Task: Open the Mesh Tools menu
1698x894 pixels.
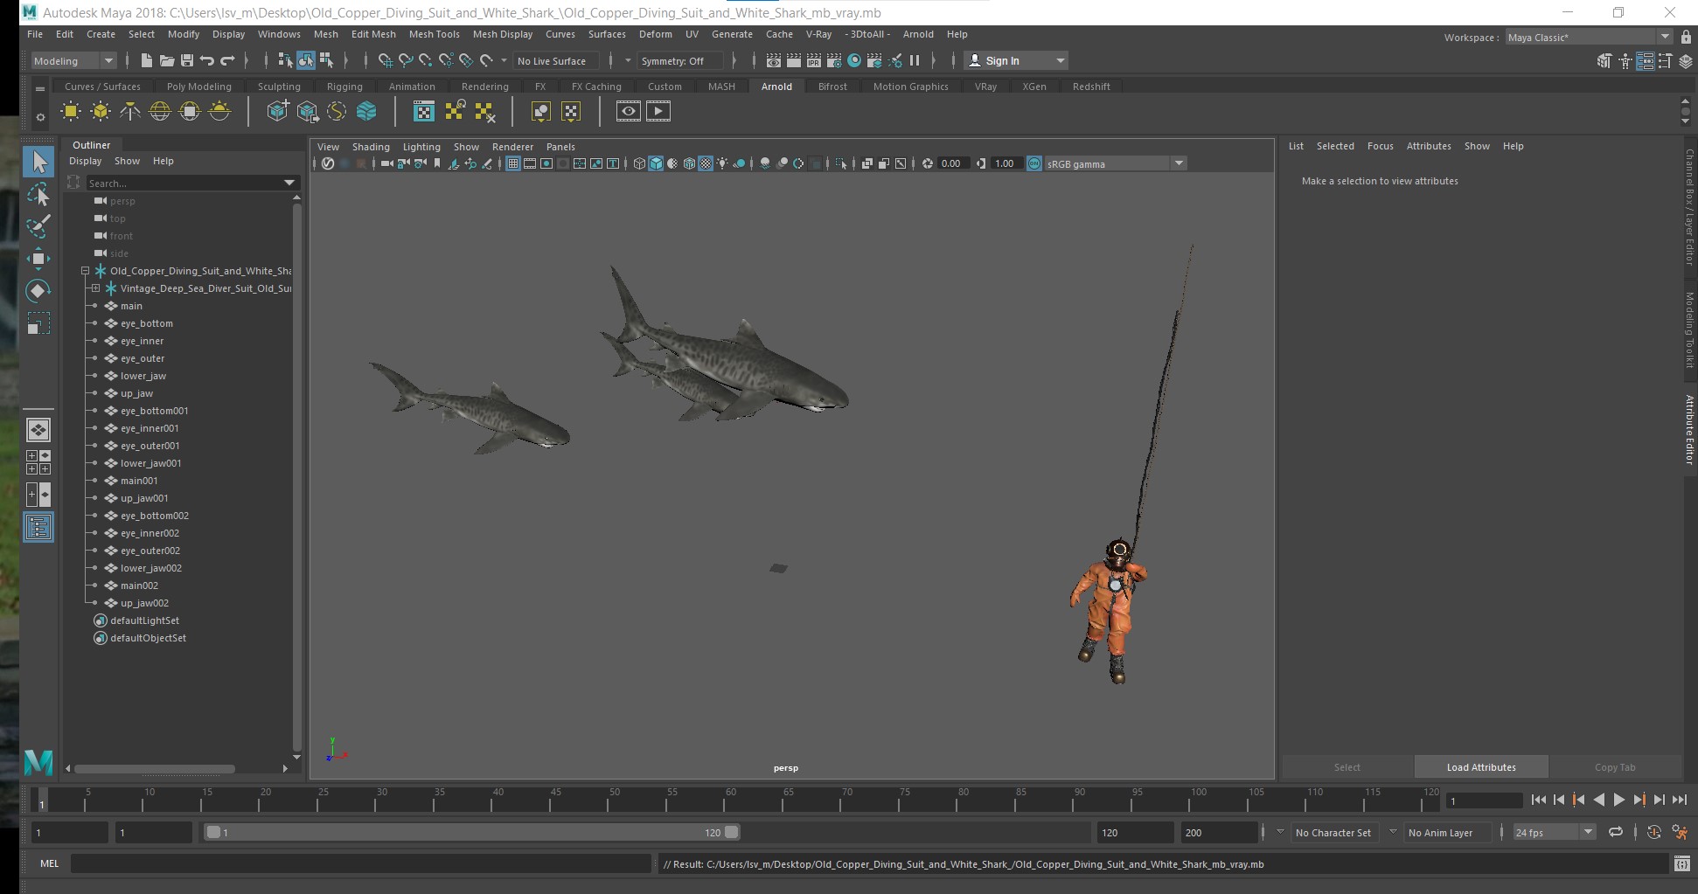Action: tap(434, 34)
